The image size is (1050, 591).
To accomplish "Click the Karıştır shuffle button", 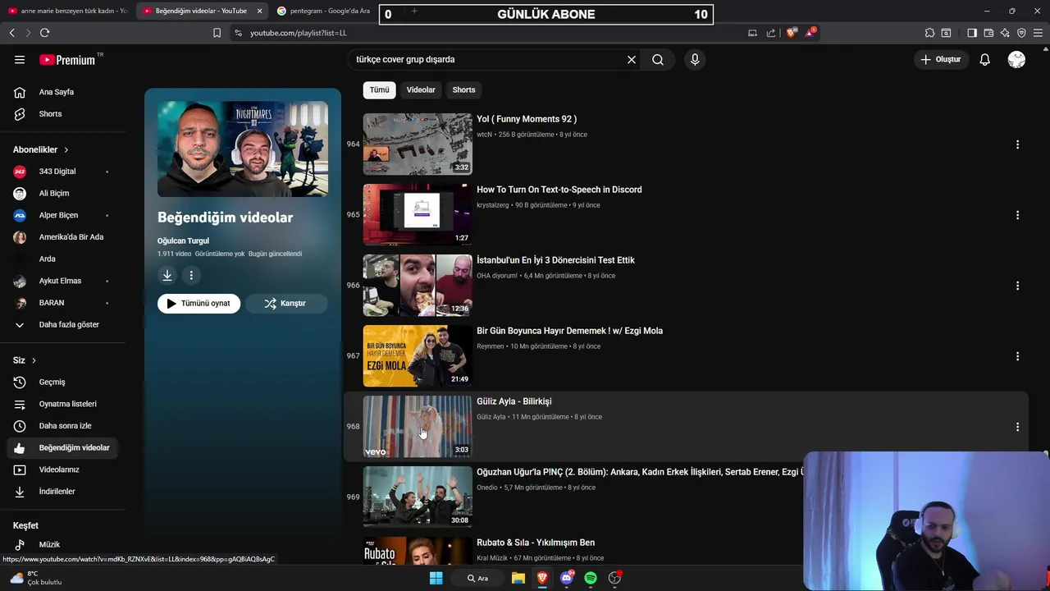I will [x=286, y=304].
